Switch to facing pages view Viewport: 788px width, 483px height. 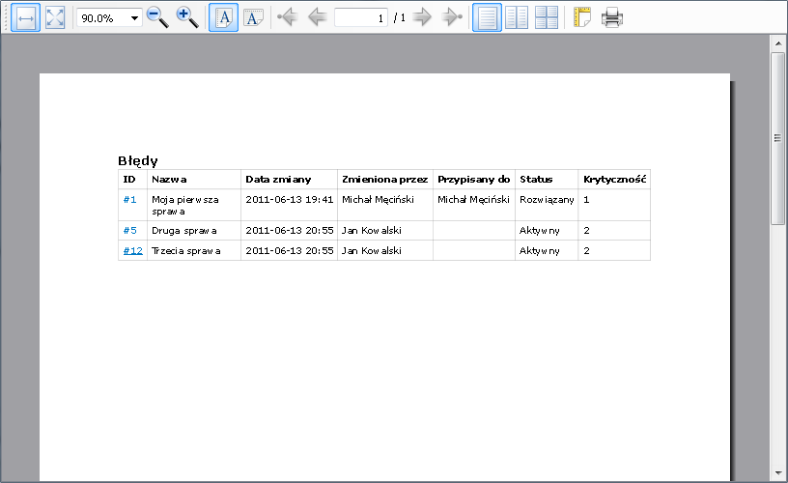pos(517,17)
